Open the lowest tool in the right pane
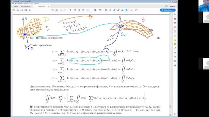 [175, 65]
